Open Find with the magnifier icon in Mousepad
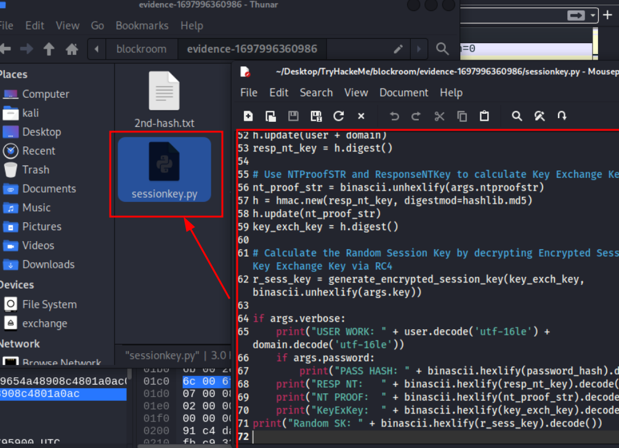Screen dimensions: 619x448 pos(517,116)
